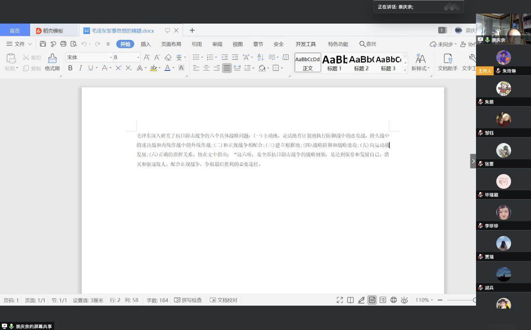Switch to reading layout view icon
The height and width of the screenshot is (330, 531).
(x=350, y=300)
